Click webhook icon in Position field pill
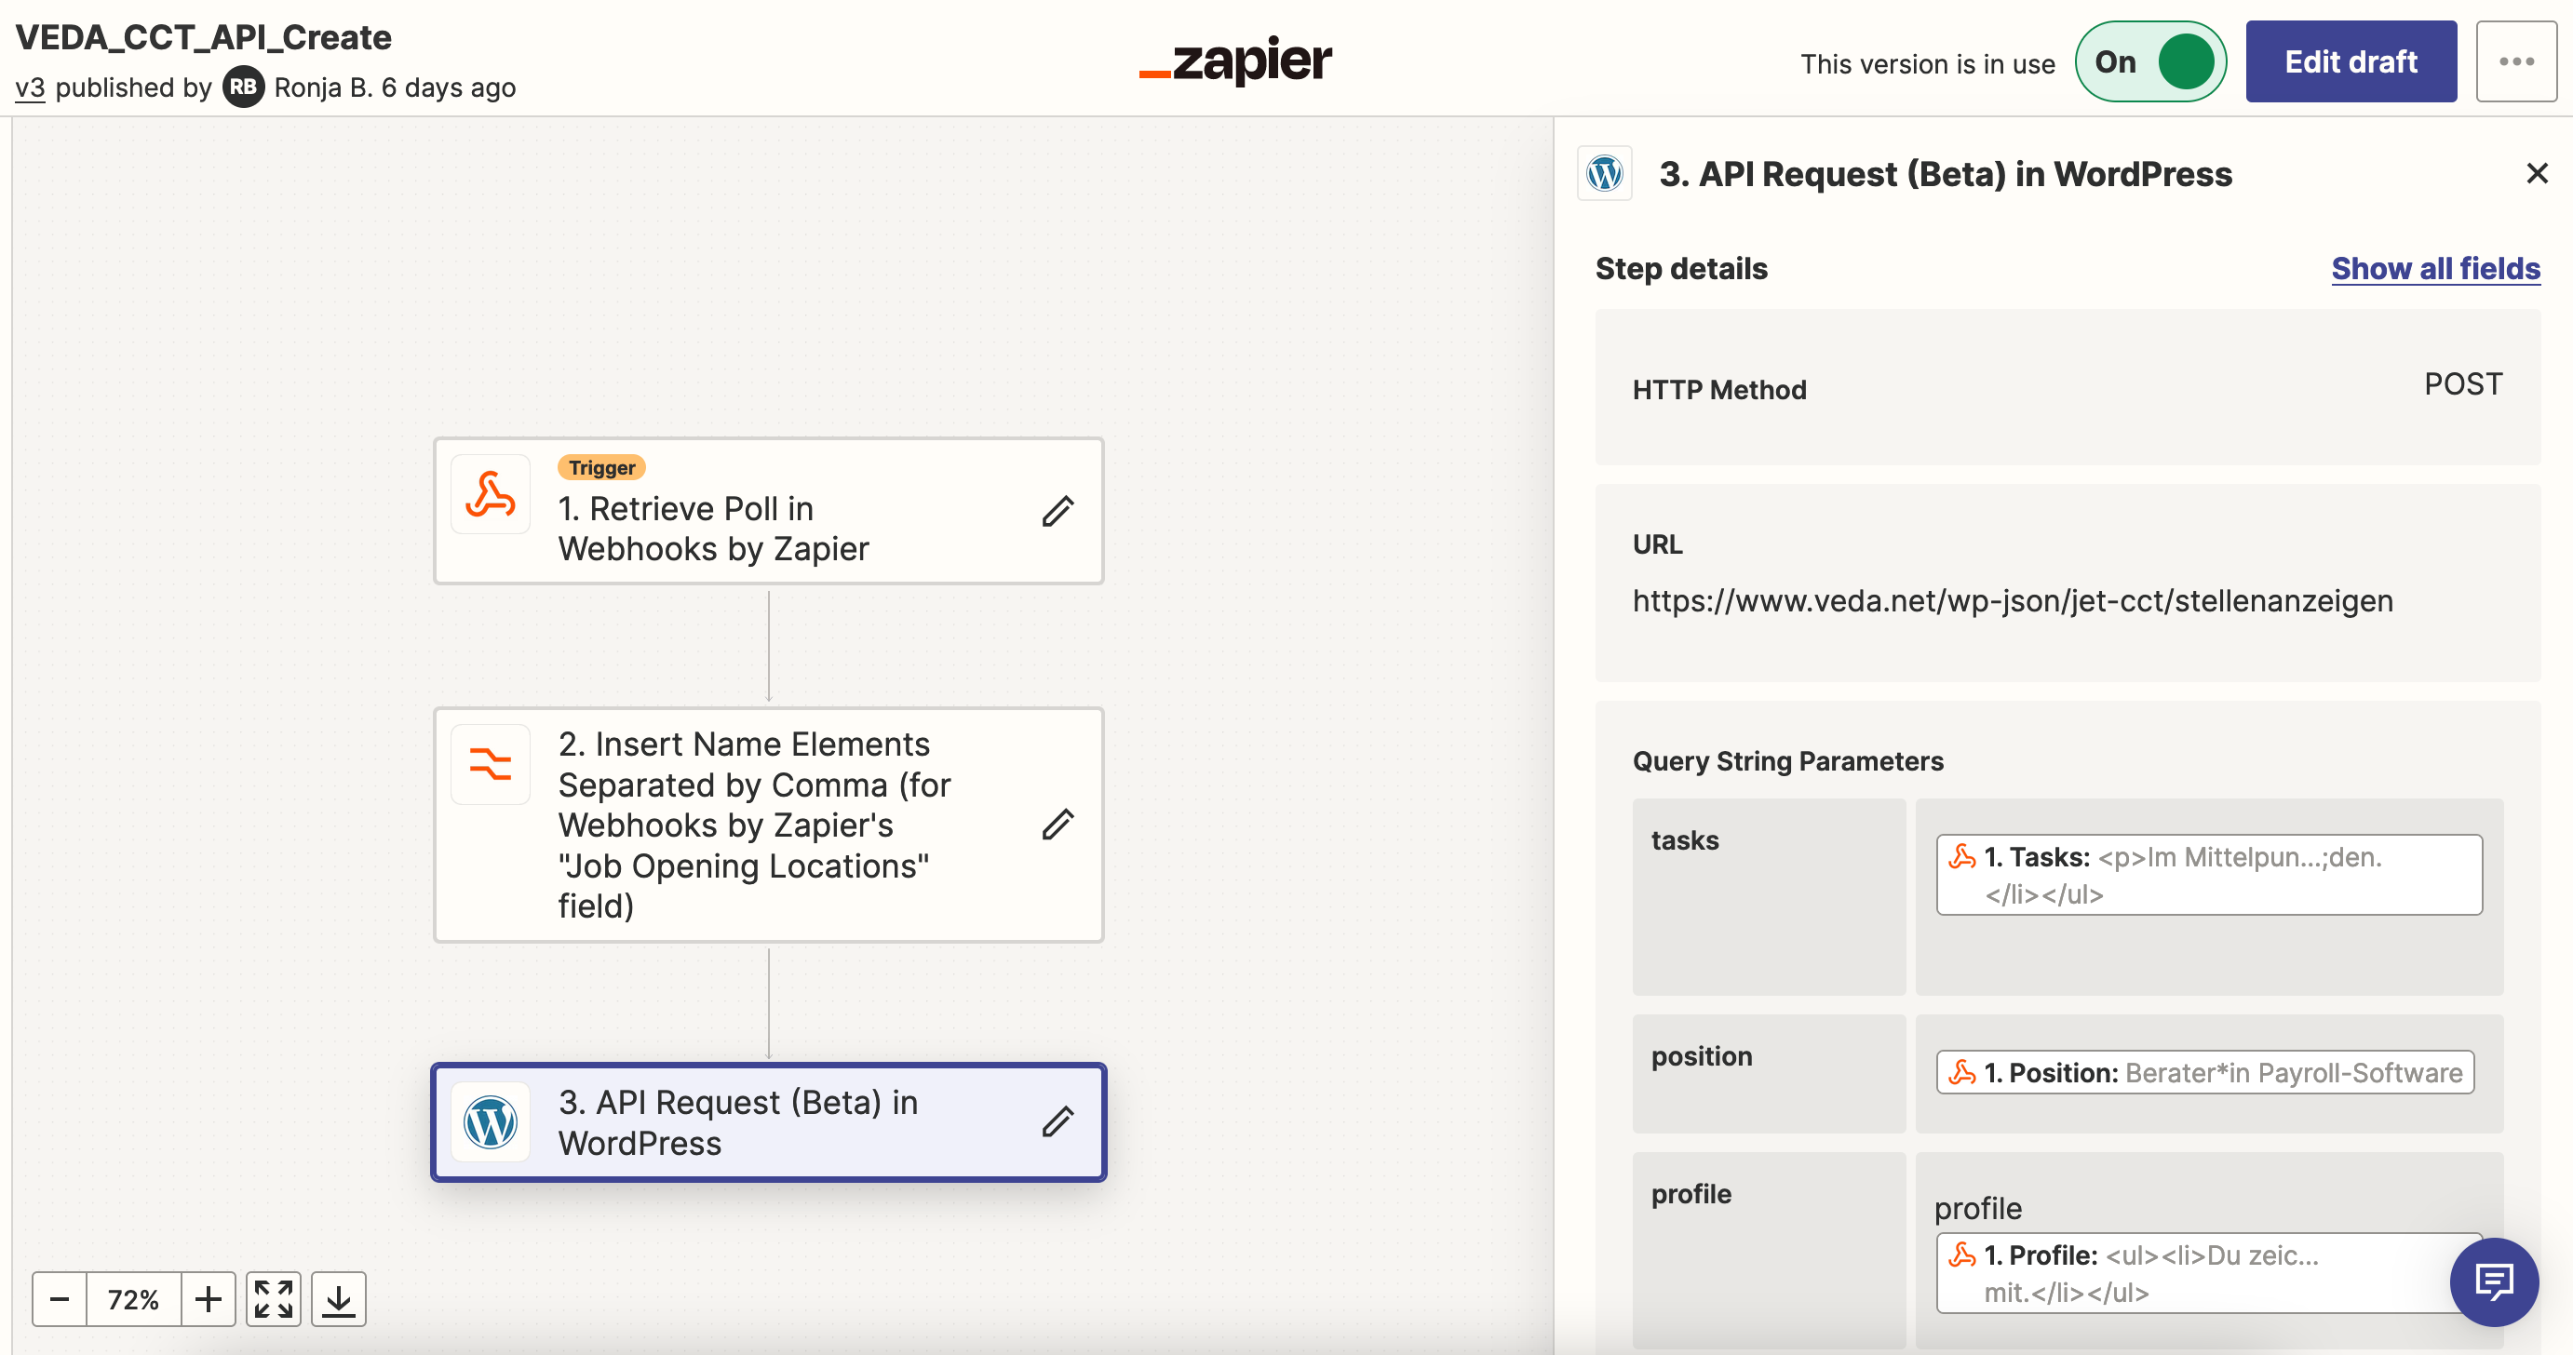The height and width of the screenshot is (1355, 2573). coord(1962,1072)
